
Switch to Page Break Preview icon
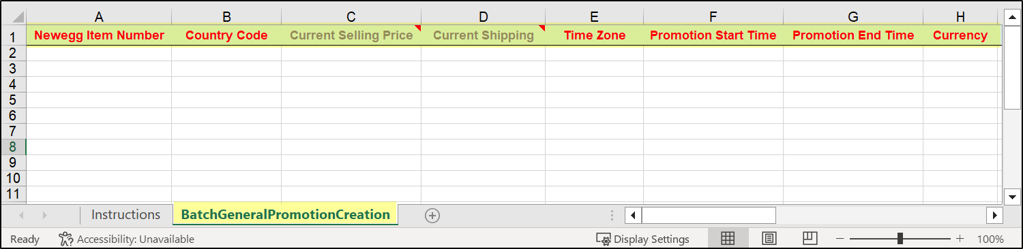pyautogui.click(x=810, y=238)
